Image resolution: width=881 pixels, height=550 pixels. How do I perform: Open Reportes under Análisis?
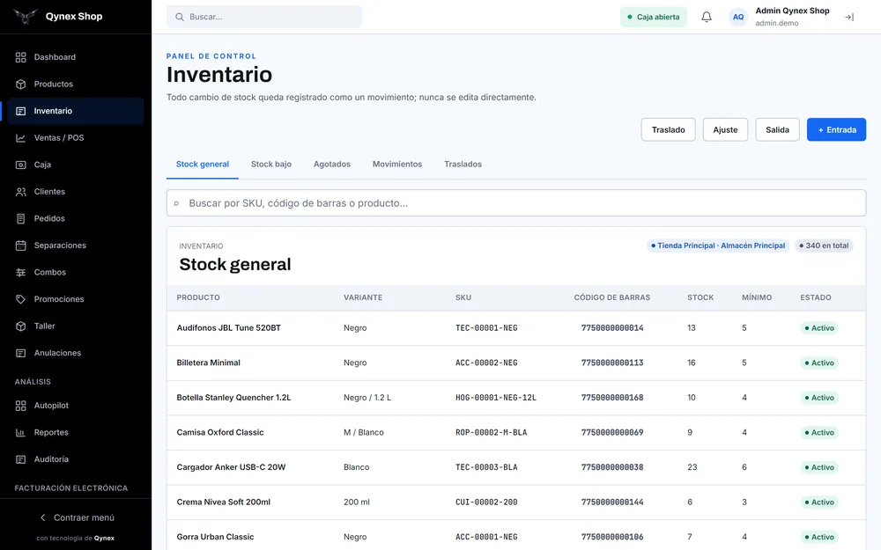click(76, 433)
